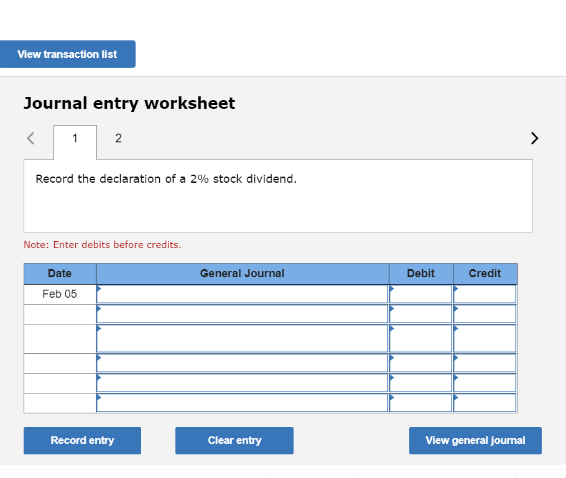Advance to next worksheet with right chevron
This screenshot has height=478, width=566.
click(x=535, y=138)
